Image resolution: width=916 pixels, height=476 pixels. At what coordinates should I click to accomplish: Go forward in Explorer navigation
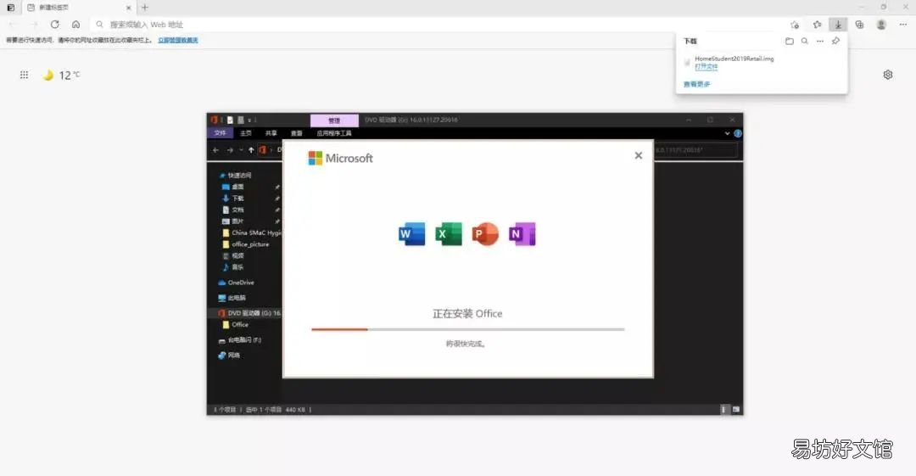pos(230,150)
